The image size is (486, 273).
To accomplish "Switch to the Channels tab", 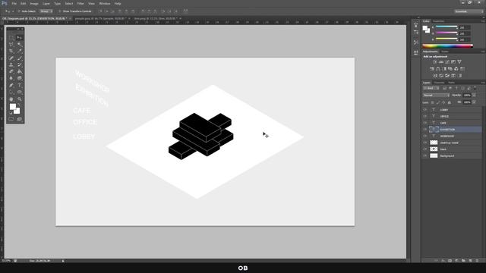I will [x=439, y=83].
